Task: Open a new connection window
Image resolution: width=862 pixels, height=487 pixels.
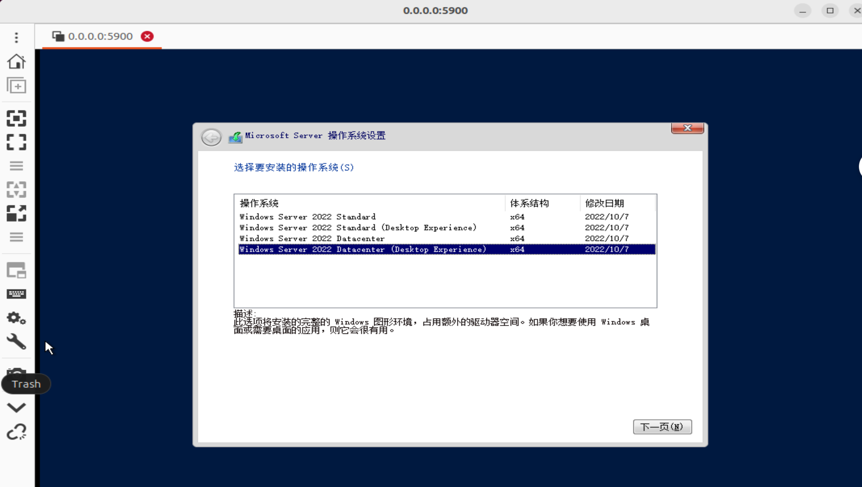Action: point(16,85)
